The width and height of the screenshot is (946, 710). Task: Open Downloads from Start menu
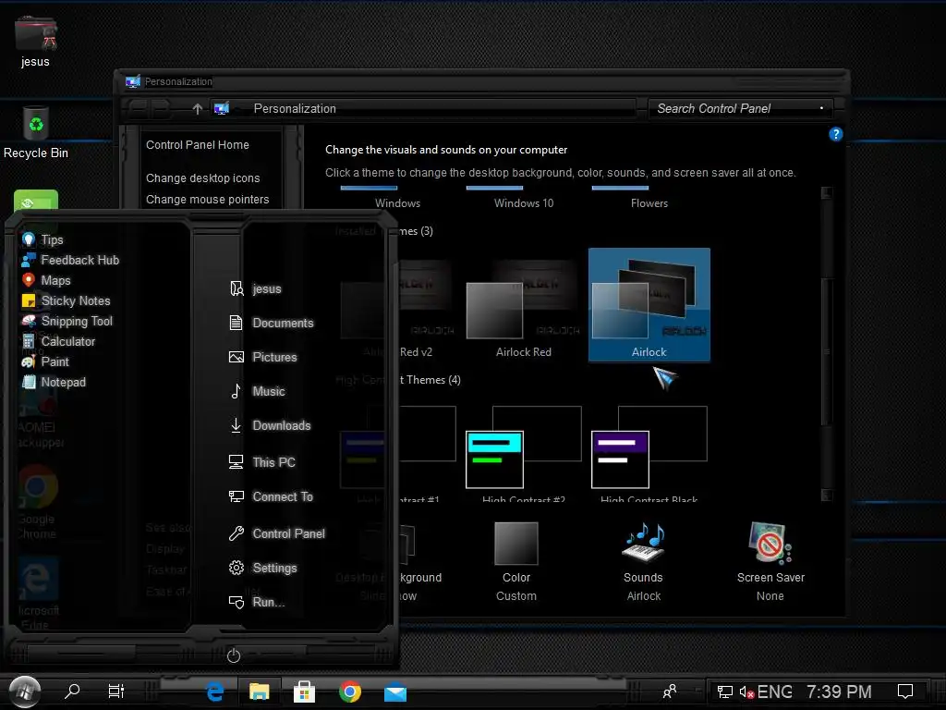[270, 425]
